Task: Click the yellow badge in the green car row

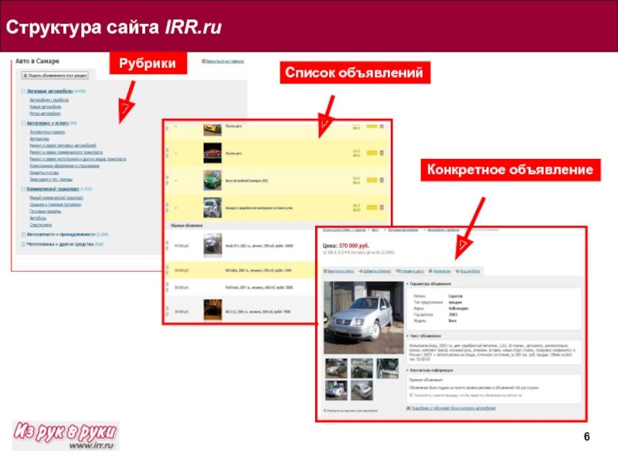Action: pyautogui.click(x=372, y=181)
